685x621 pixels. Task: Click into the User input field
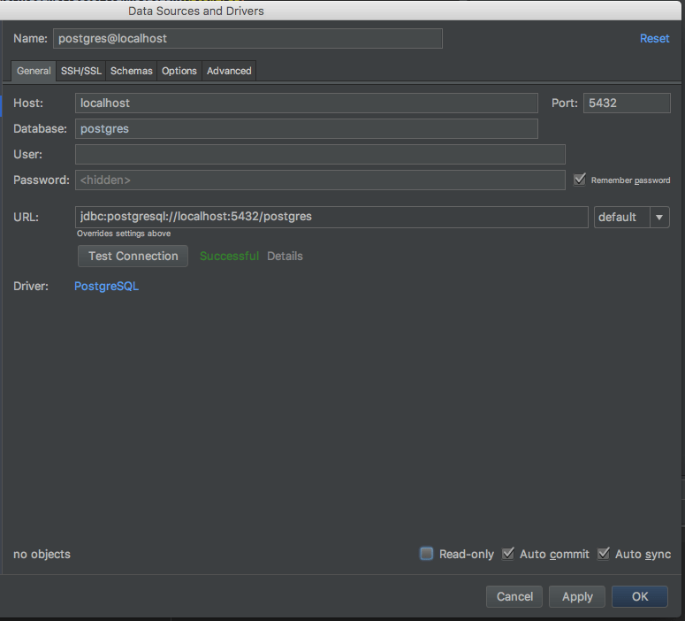click(x=320, y=155)
